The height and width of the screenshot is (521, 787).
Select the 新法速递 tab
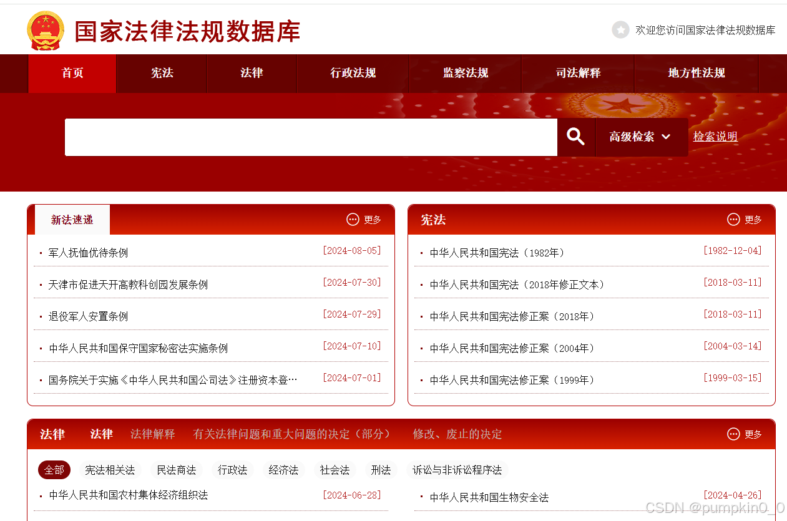pyautogui.click(x=72, y=220)
